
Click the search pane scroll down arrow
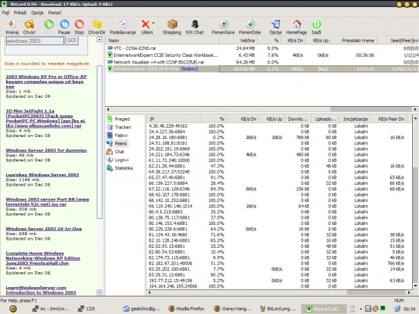(x=99, y=292)
